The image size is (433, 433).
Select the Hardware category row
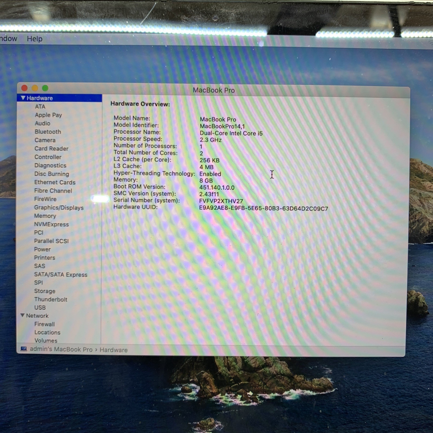pos(60,98)
